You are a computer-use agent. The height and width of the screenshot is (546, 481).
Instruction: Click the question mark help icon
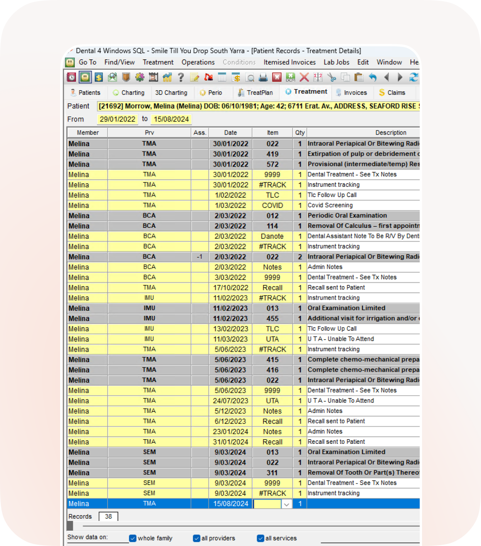pyautogui.click(x=181, y=78)
